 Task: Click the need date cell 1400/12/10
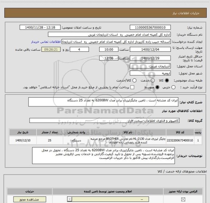coord(23,140)
